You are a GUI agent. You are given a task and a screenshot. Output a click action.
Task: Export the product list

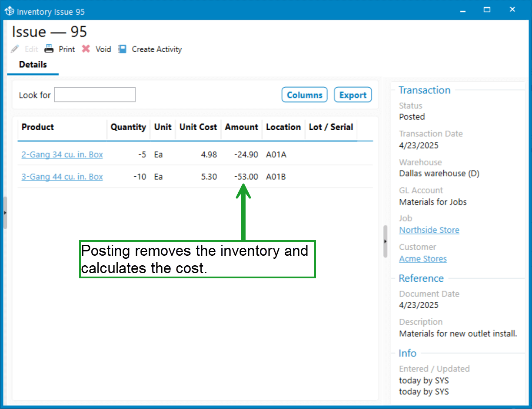click(353, 95)
